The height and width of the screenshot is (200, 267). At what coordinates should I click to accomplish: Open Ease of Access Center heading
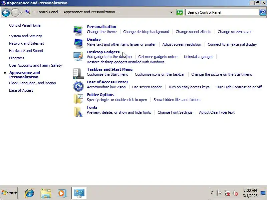pos(107,82)
